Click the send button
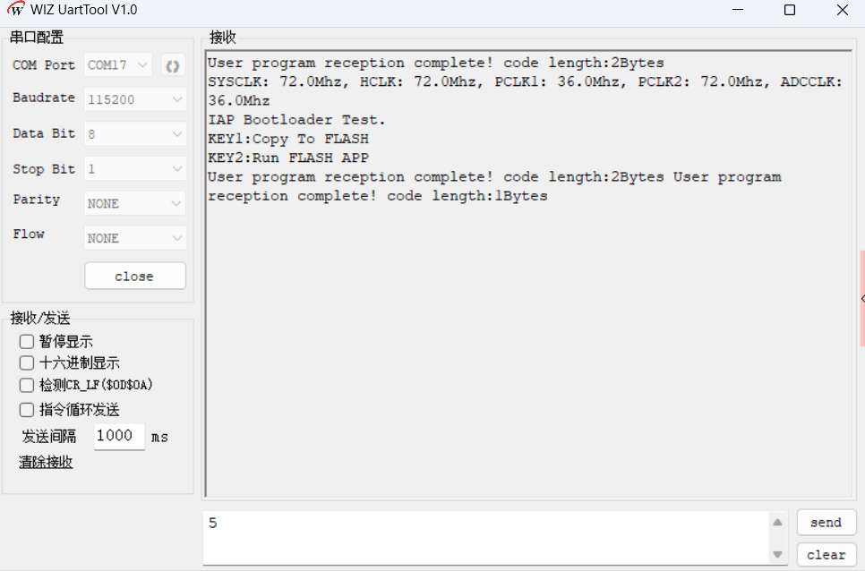865x571 pixels. (x=826, y=523)
